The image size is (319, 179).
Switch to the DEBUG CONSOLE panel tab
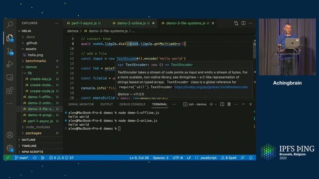133,104
